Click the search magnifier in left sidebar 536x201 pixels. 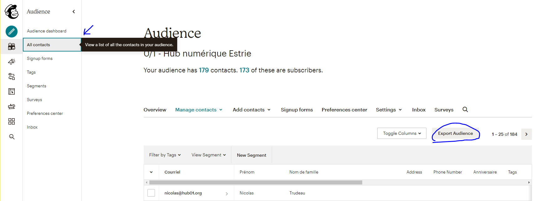pos(12,137)
